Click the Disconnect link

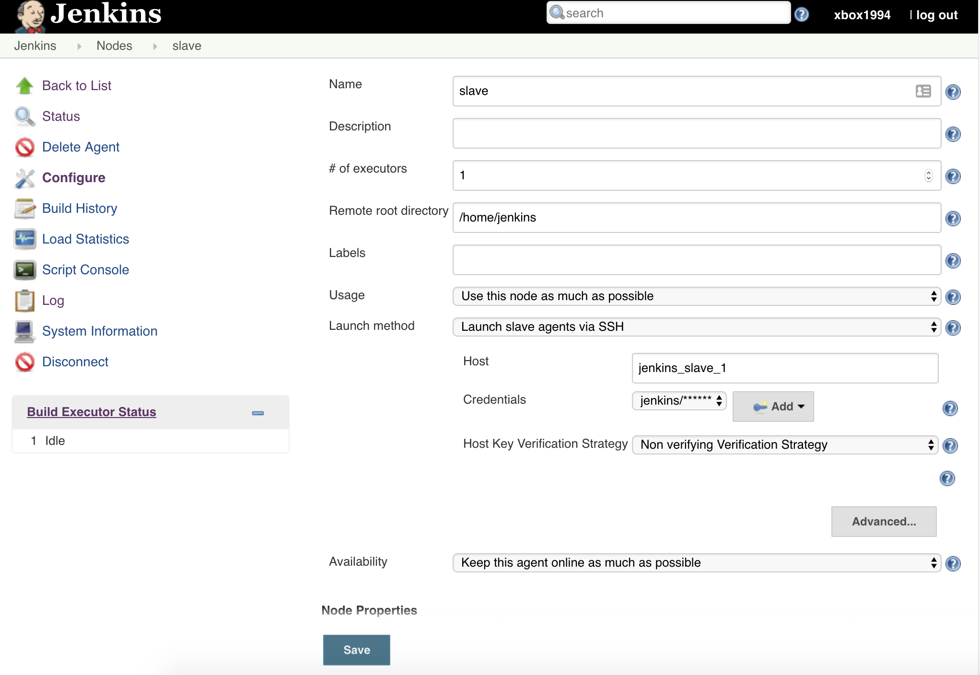(x=75, y=362)
